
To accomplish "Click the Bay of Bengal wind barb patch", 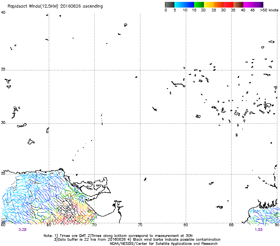I will coord(264,215).
